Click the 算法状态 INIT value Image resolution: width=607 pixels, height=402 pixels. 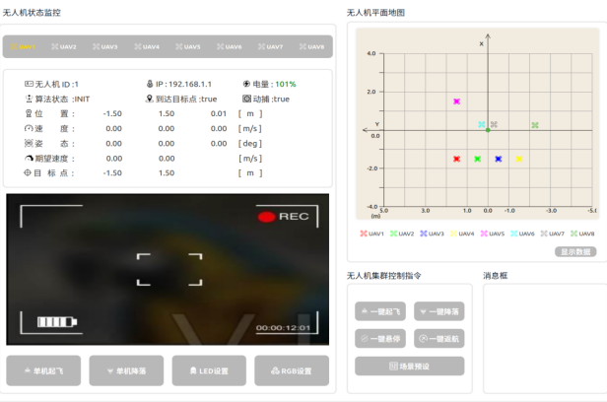tap(82, 100)
